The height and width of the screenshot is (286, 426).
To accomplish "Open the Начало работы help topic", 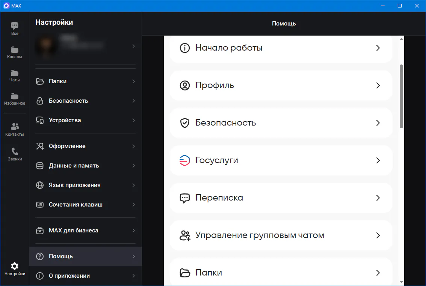I will pyautogui.click(x=281, y=49).
